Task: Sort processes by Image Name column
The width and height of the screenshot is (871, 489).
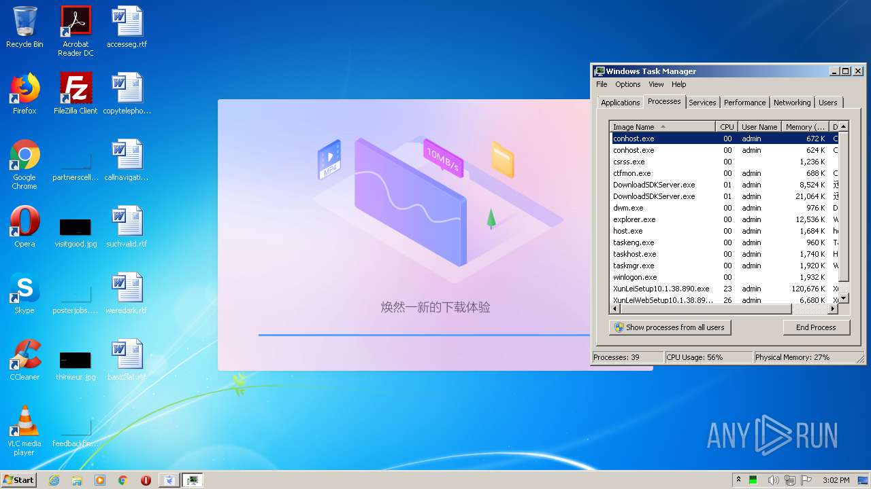Action: [663, 126]
